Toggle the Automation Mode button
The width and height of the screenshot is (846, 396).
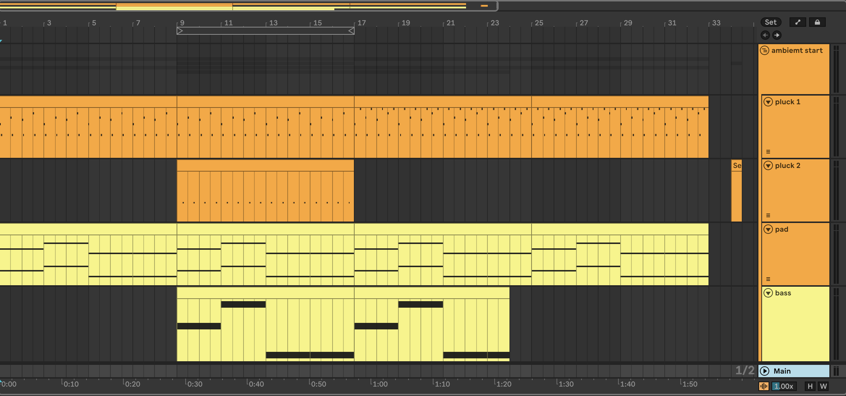(798, 22)
